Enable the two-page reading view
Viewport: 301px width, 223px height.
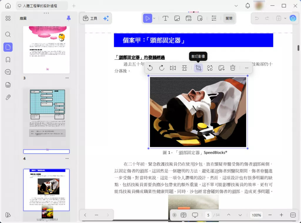coord(183,215)
